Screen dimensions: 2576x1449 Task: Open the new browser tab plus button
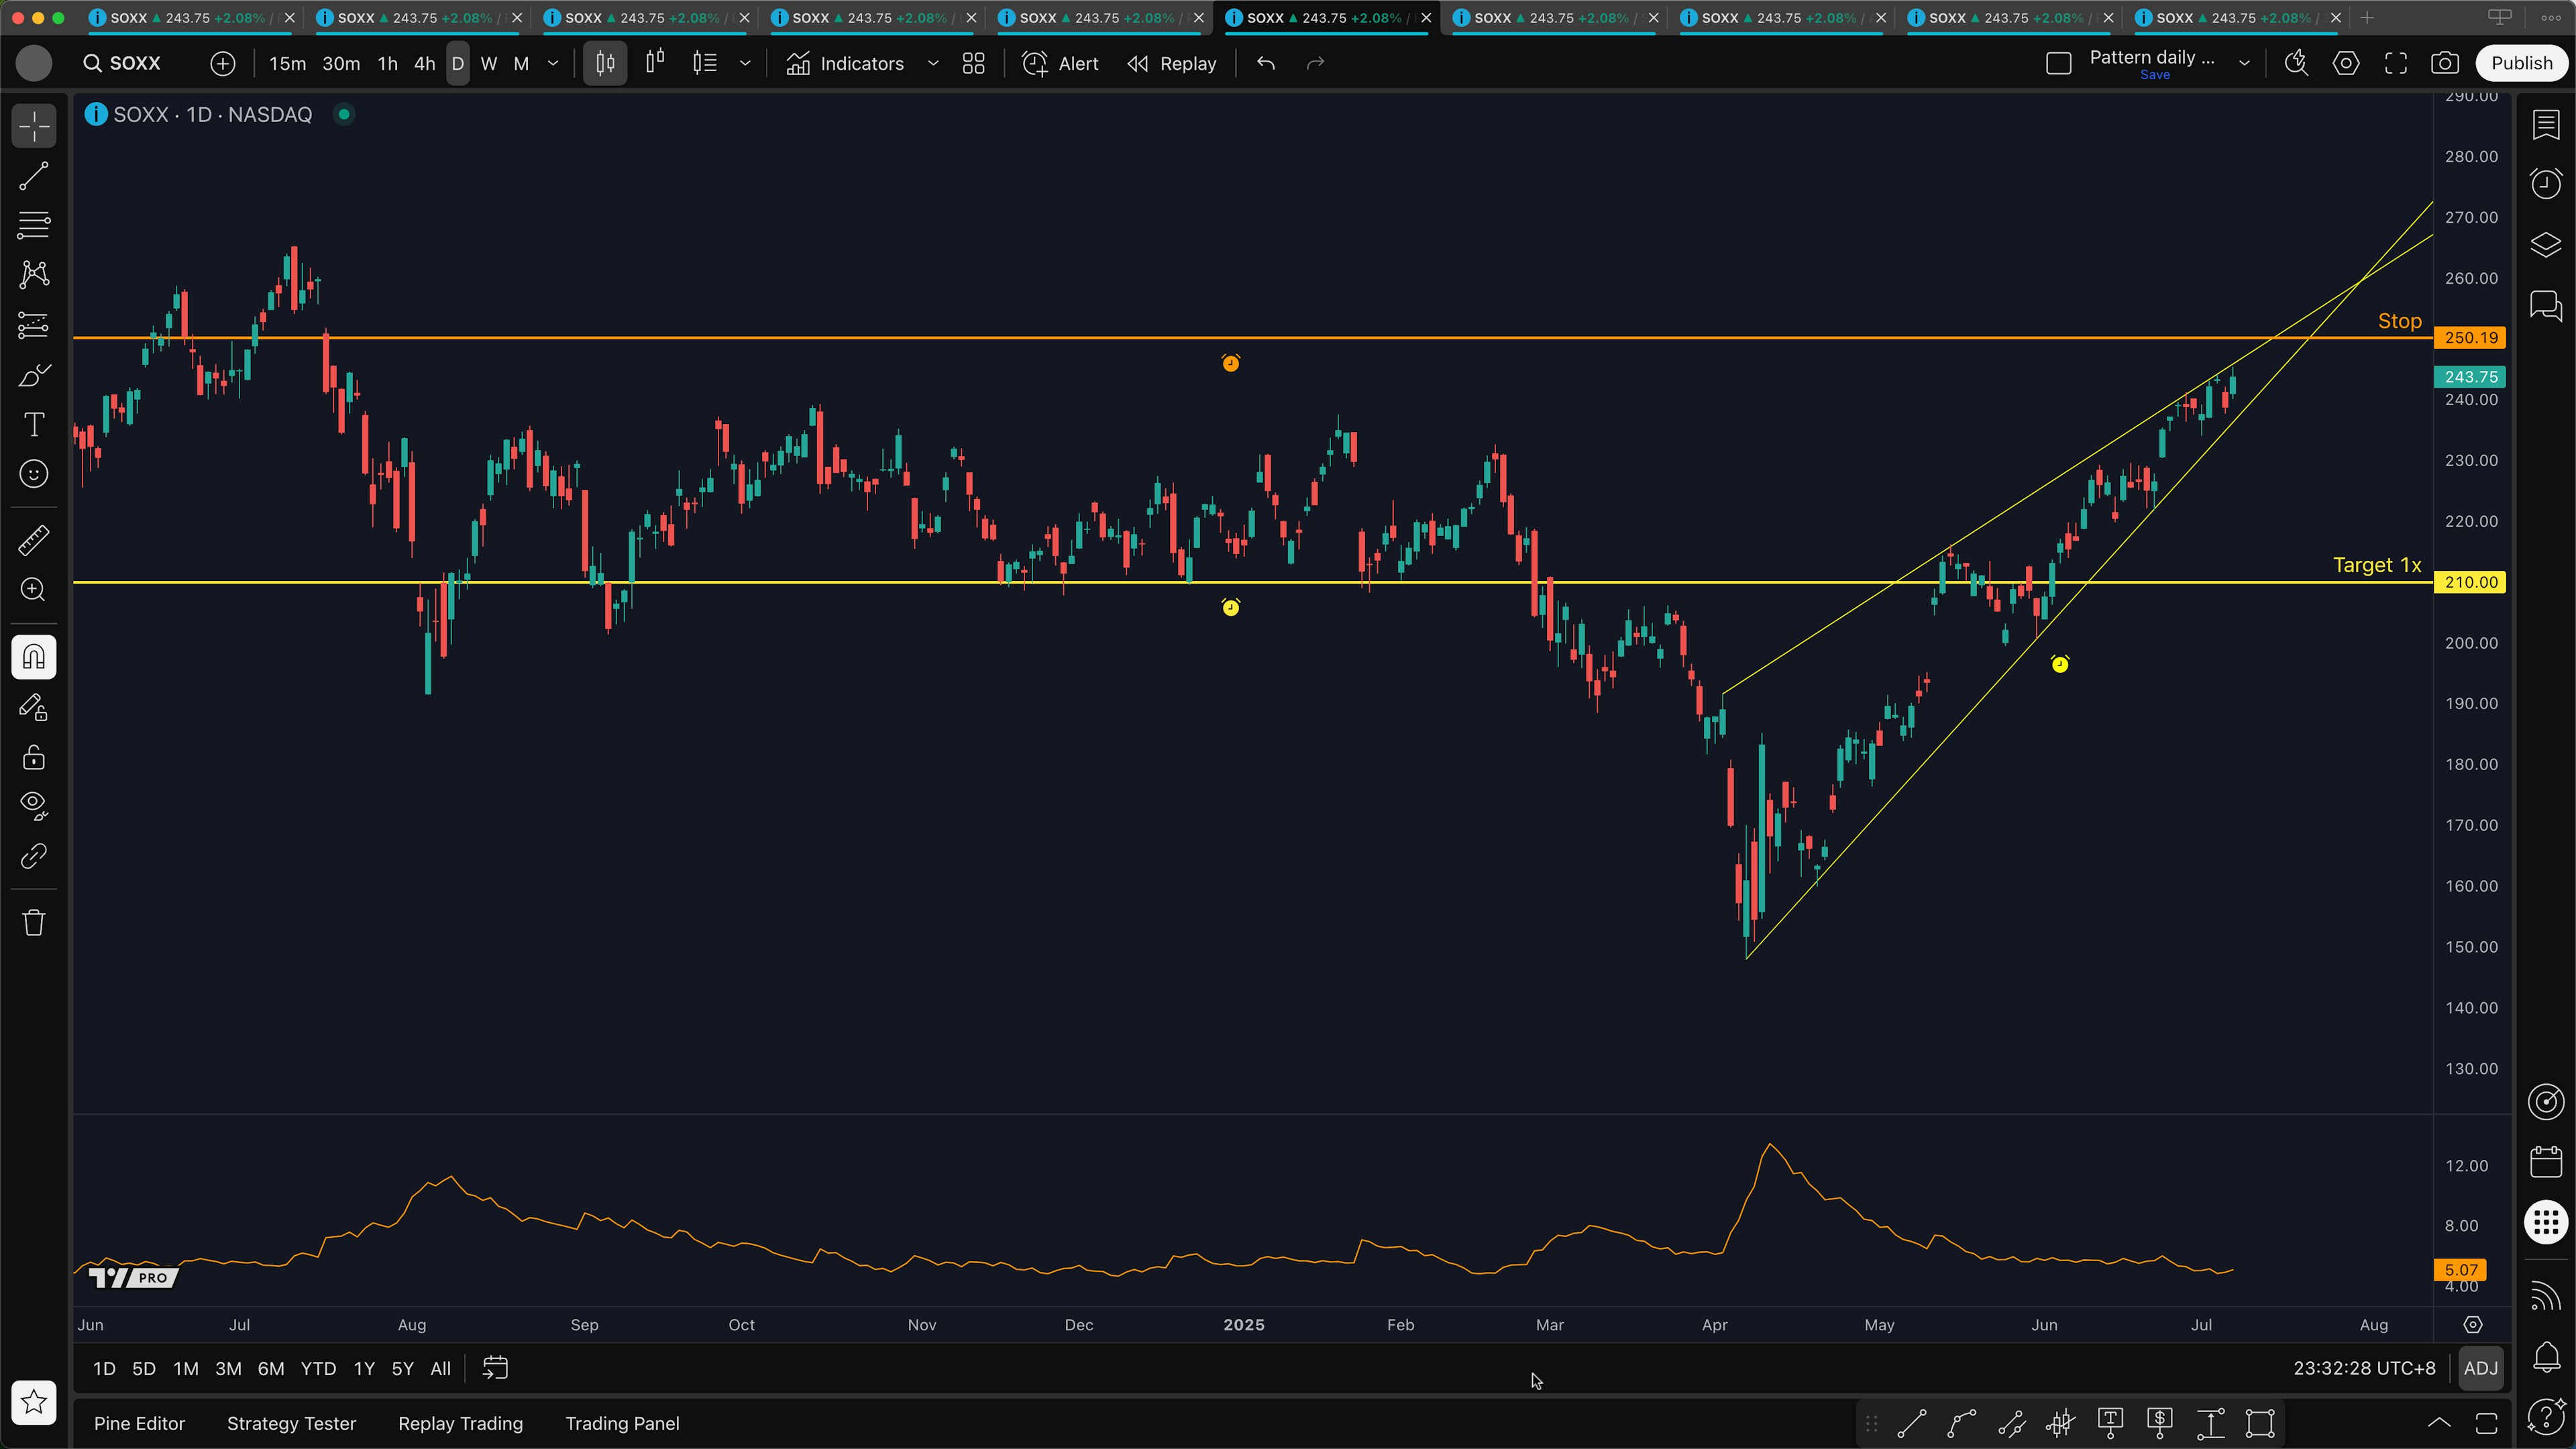(x=2367, y=18)
